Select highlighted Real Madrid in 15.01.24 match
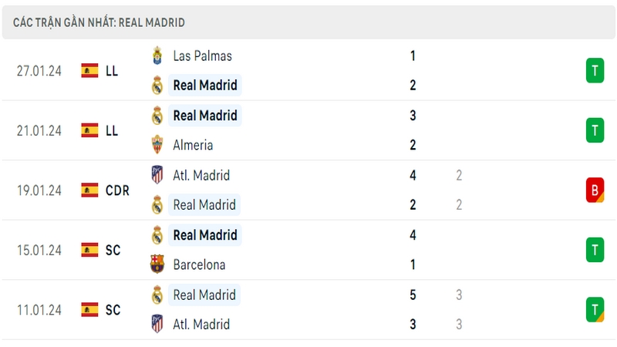The image size is (617, 347). coord(205,235)
